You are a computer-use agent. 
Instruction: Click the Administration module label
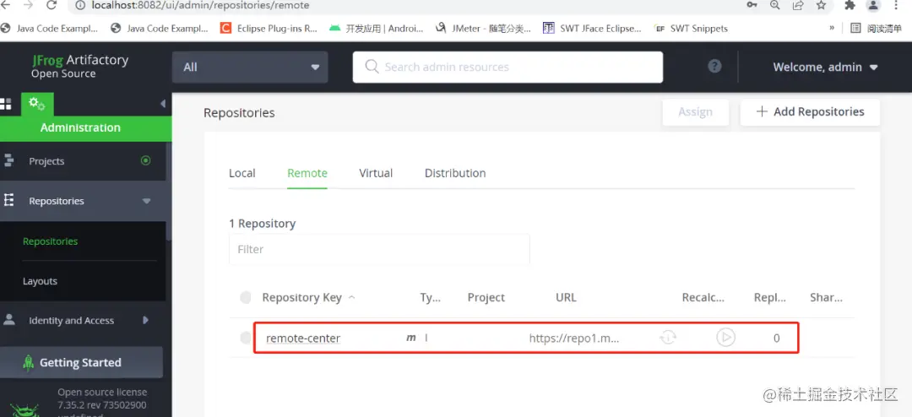pos(80,127)
